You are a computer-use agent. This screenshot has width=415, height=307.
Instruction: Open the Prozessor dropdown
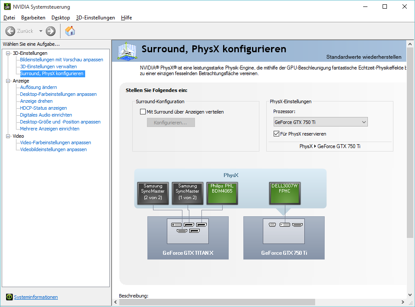(320, 122)
